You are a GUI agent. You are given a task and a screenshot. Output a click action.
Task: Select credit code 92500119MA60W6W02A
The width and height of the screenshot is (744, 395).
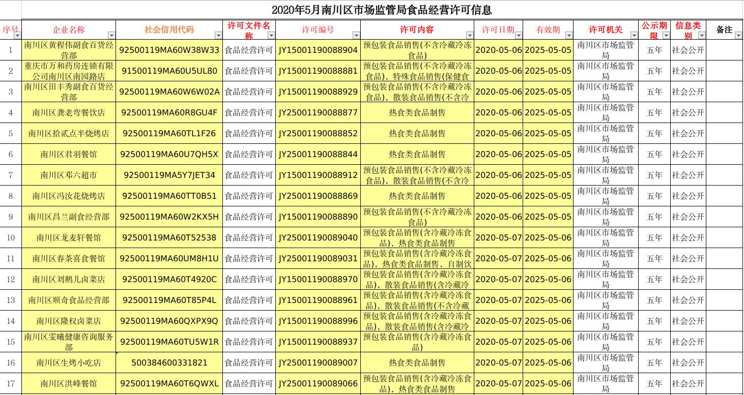click(169, 92)
